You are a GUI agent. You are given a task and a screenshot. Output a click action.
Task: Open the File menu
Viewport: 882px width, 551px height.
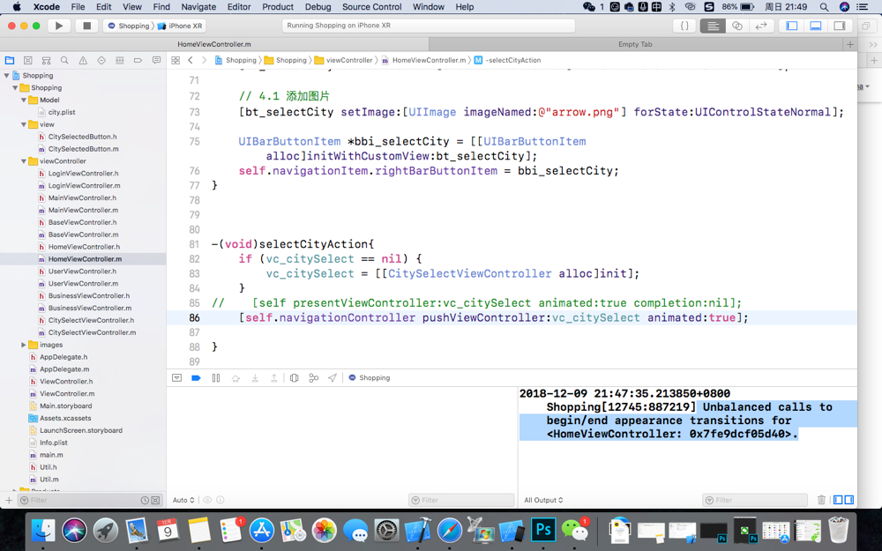78,7
